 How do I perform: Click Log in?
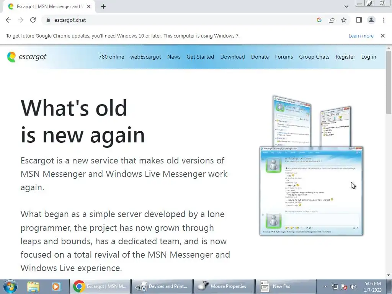click(x=369, y=57)
